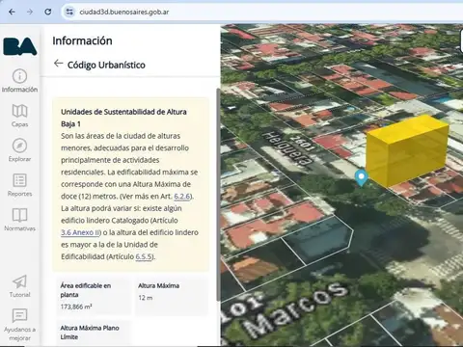
Task: Click Unidades de Sustentabilidad de Altura Baja 1 title
Action: 123,118
